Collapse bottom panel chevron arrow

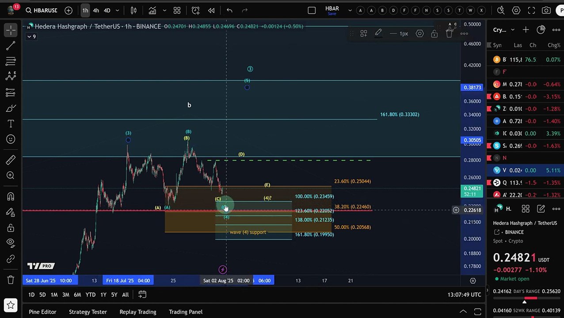(x=463, y=312)
